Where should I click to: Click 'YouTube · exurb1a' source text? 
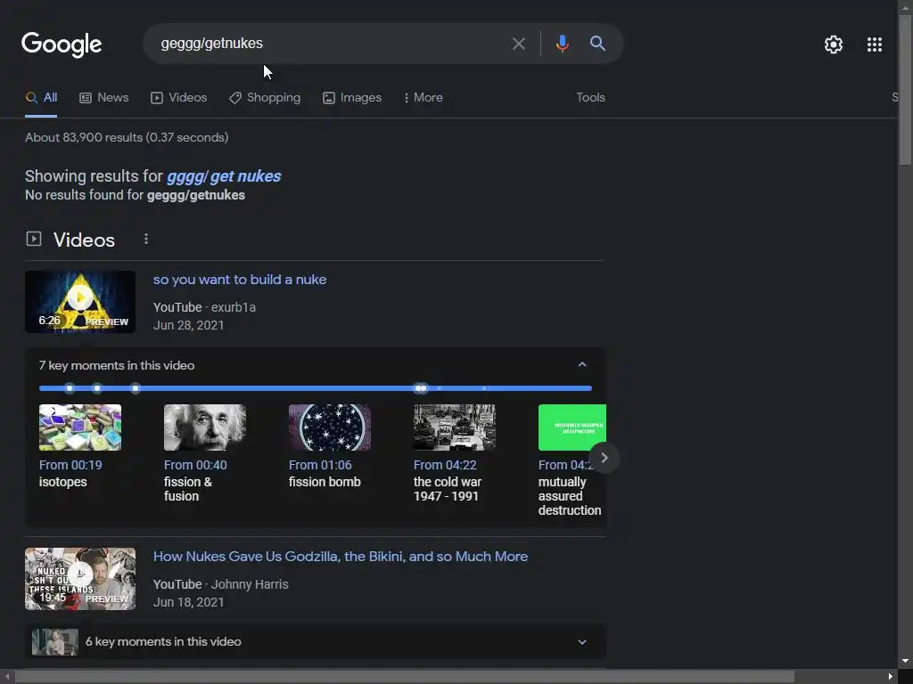point(204,307)
